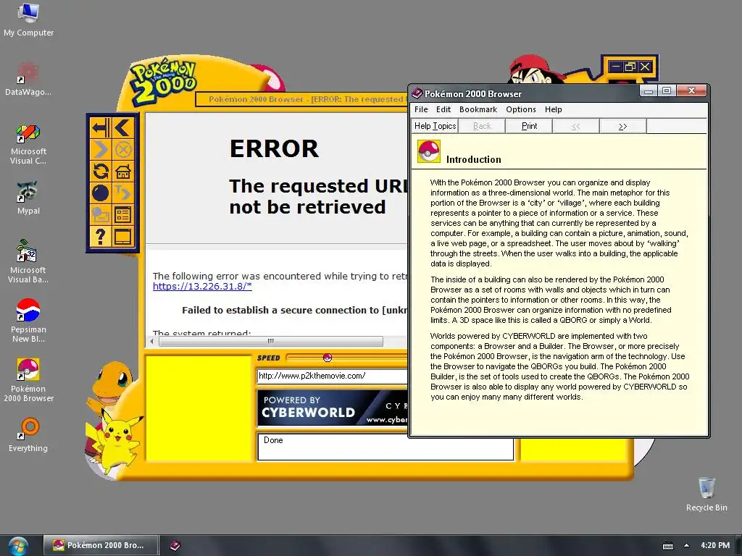742x556 pixels.
Task: Click the keyboard icon in system tray
Action: (x=667, y=546)
